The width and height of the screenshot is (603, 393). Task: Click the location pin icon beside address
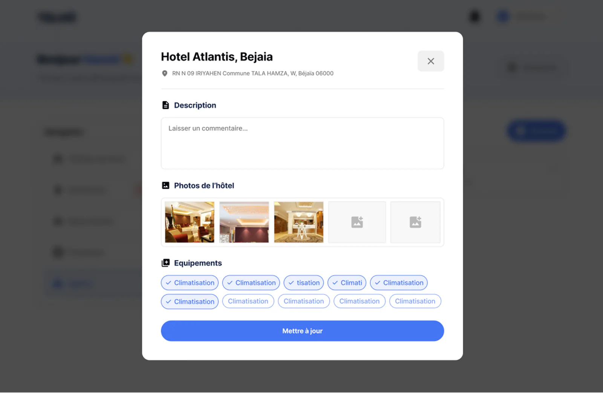point(165,73)
